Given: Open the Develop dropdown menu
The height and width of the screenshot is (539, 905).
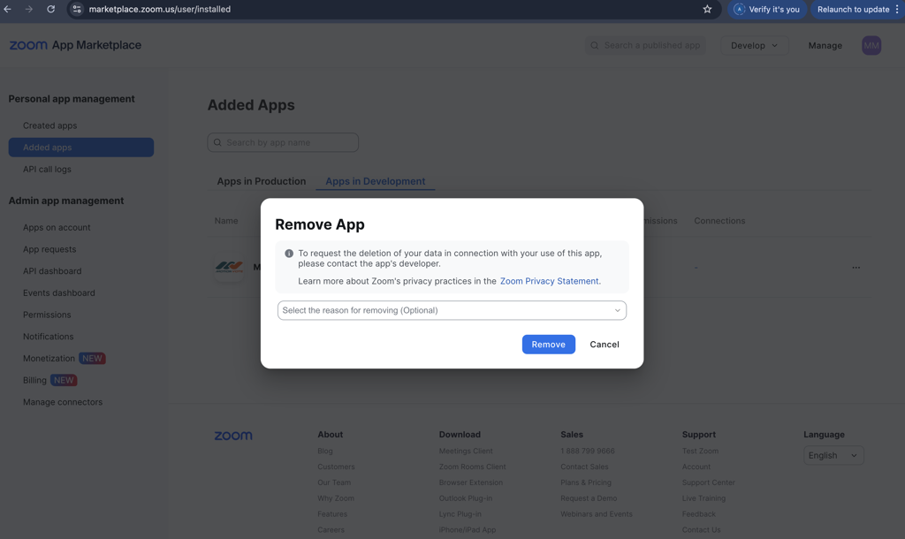Looking at the screenshot, I should [x=754, y=45].
